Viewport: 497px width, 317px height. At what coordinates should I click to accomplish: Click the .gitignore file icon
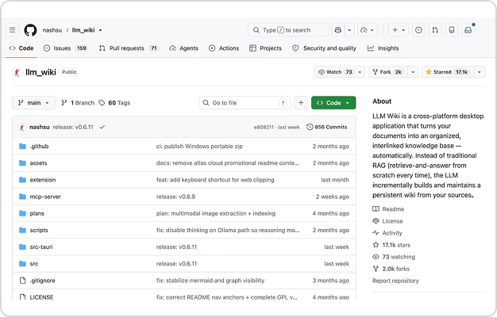coord(22,281)
